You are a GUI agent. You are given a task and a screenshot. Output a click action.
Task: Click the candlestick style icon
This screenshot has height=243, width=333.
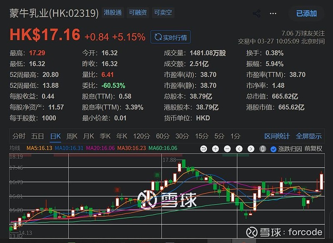coord(263,149)
